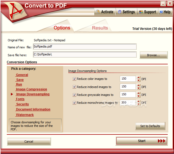Viewport: 174px width, 154px height.
Task: Click the Save file here path field
Action: click(x=85, y=54)
